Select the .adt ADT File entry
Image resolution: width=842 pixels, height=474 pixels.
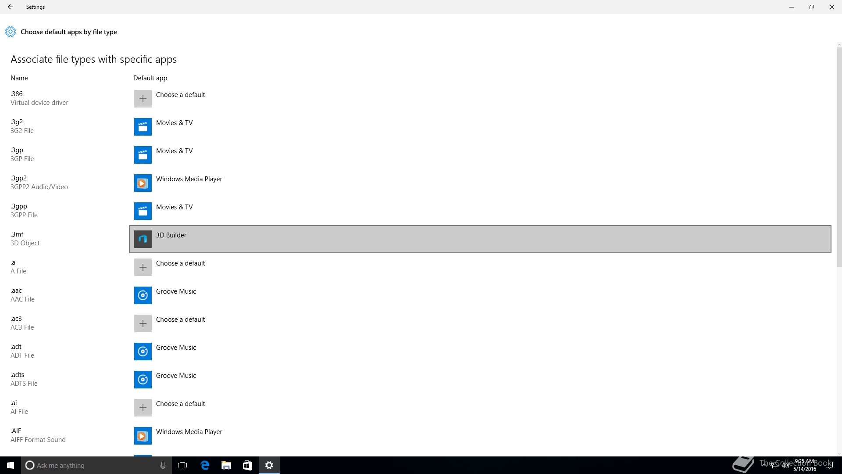[22, 351]
